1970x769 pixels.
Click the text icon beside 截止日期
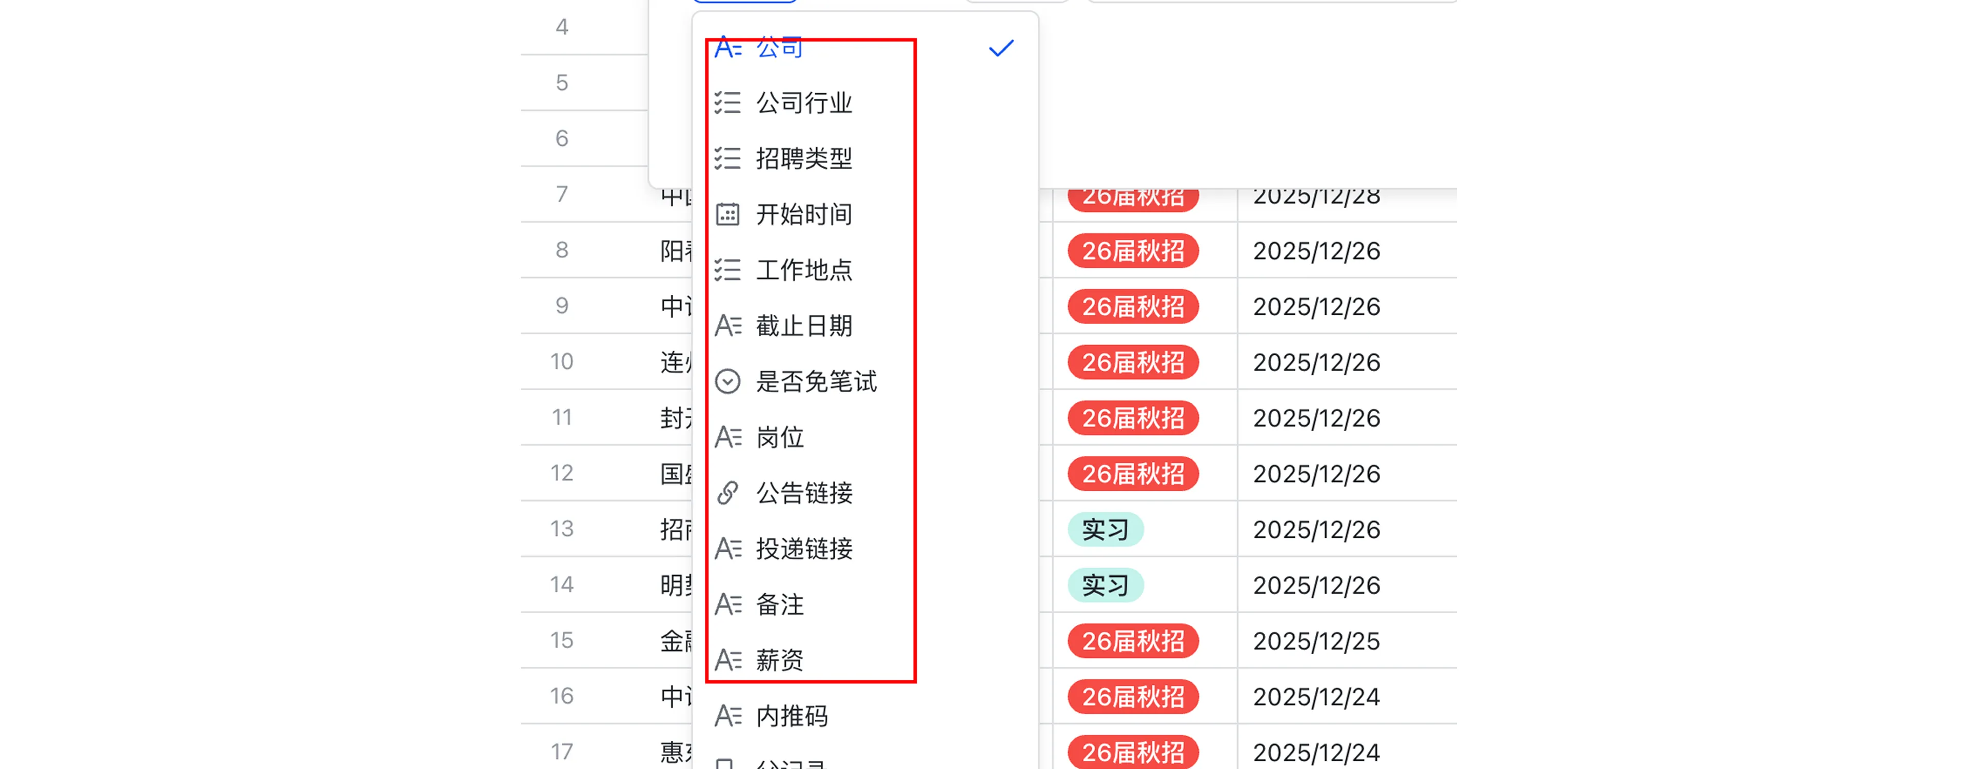click(728, 326)
